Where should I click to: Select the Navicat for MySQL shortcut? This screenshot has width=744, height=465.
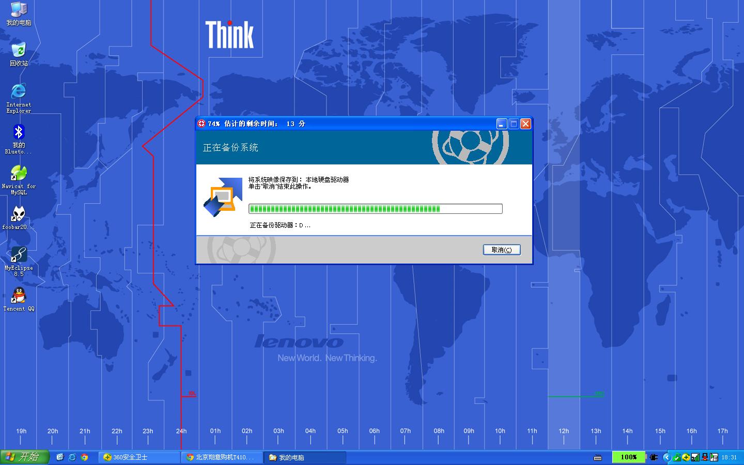19,180
